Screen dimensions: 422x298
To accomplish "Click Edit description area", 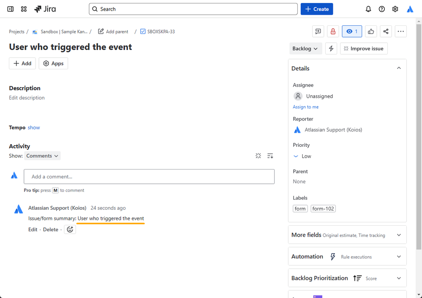I will pyautogui.click(x=27, y=98).
